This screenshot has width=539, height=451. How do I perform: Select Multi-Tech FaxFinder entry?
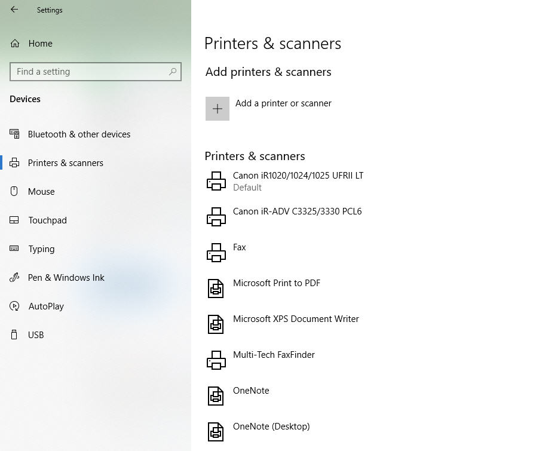click(x=274, y=354)
